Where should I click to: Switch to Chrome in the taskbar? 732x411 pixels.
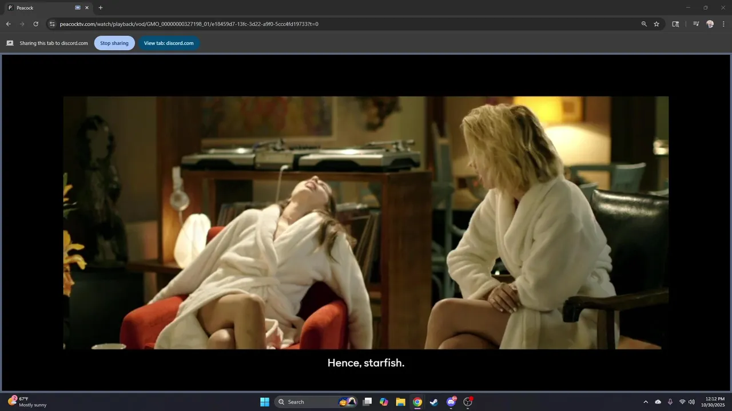[x=417, y=402]
